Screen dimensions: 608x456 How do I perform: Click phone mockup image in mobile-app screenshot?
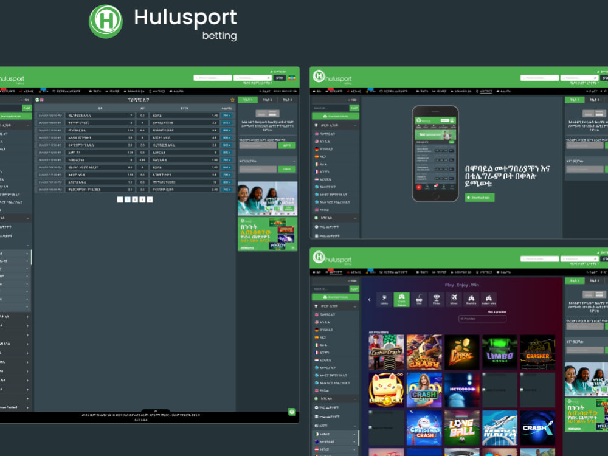(435, 154)
